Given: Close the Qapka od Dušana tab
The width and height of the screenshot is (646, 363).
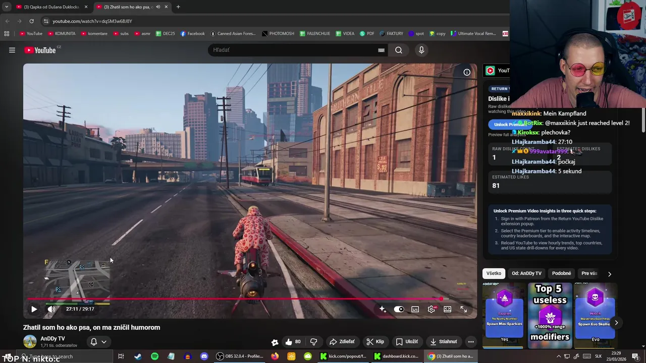Looking at the screenshot, I should [86, 7].
